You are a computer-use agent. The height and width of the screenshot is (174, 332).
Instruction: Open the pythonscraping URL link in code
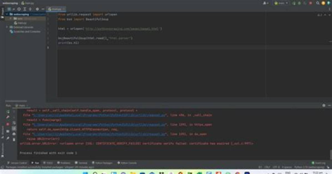(122, 29)
